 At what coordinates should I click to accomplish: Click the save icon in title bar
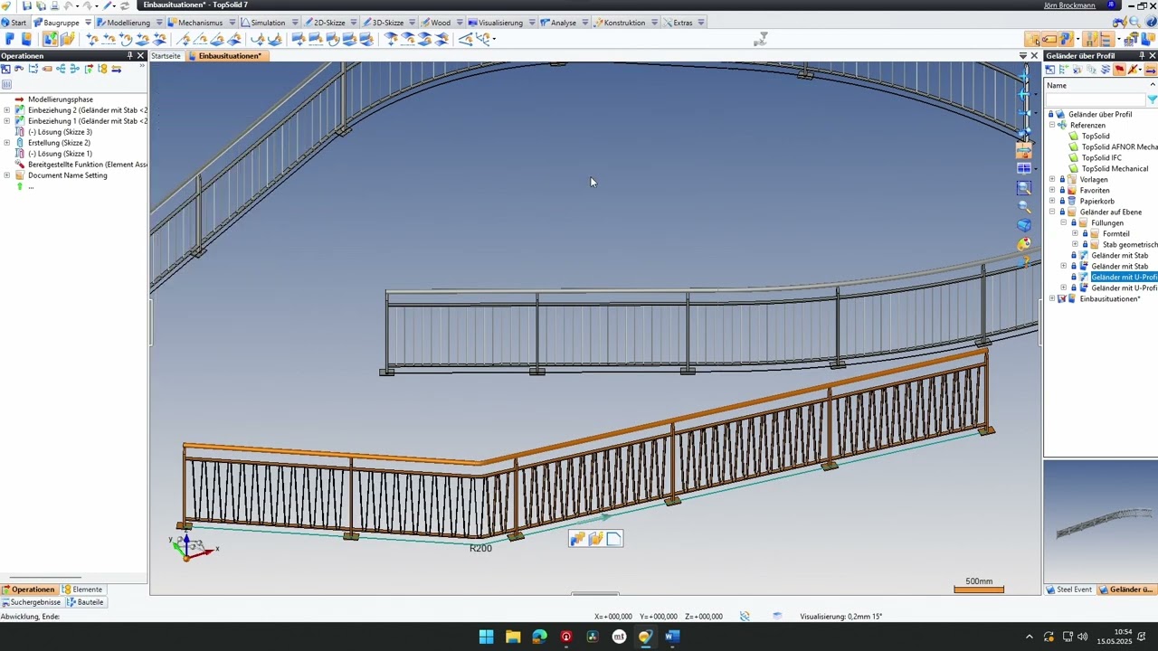[x=27, y=5]
